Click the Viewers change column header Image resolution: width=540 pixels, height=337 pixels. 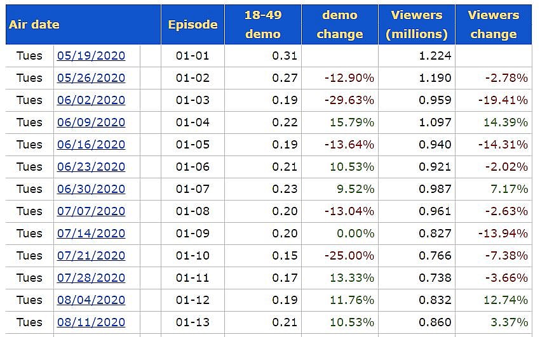493,25
